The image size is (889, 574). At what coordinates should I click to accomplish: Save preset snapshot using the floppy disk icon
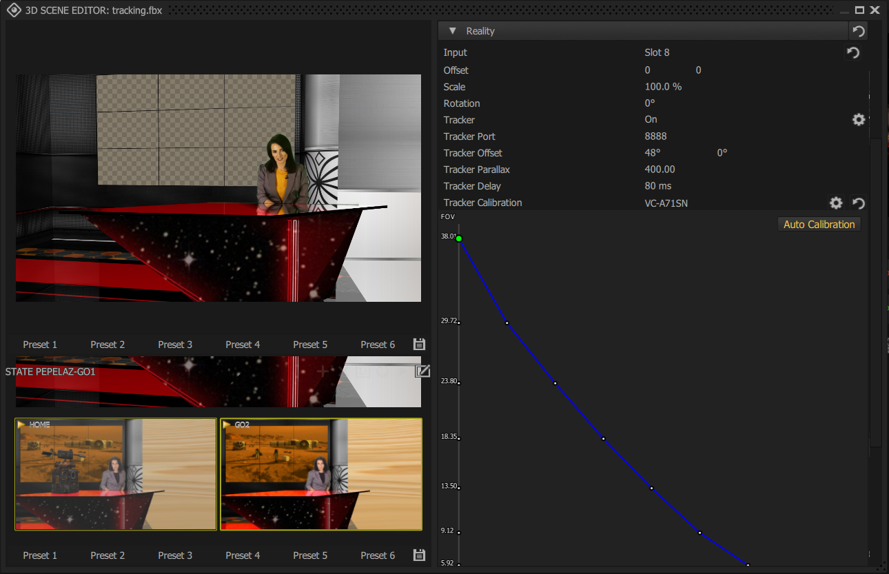tap(419, 344)
